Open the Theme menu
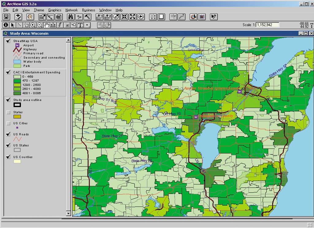Screen dimensions: 314x228 click(x=39, y=10)
